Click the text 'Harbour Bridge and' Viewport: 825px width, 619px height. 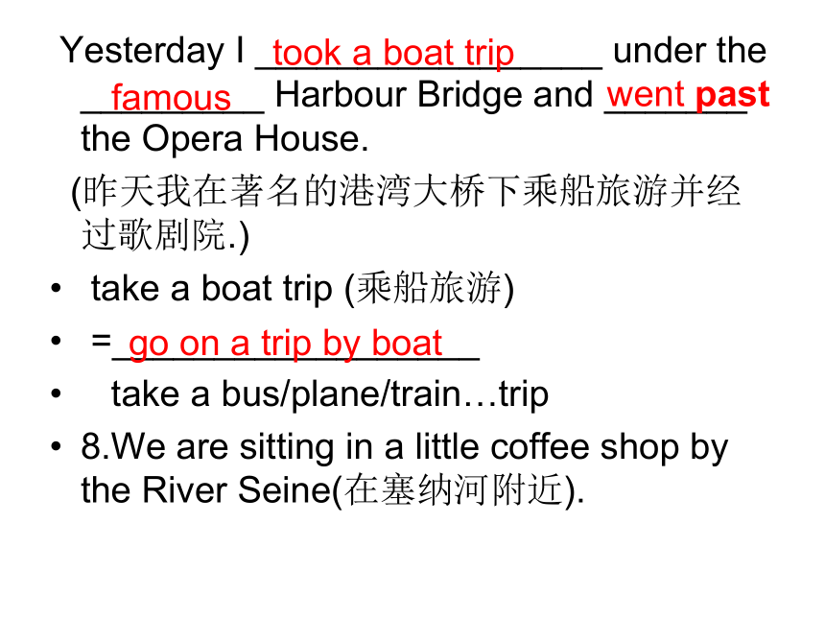434,95
